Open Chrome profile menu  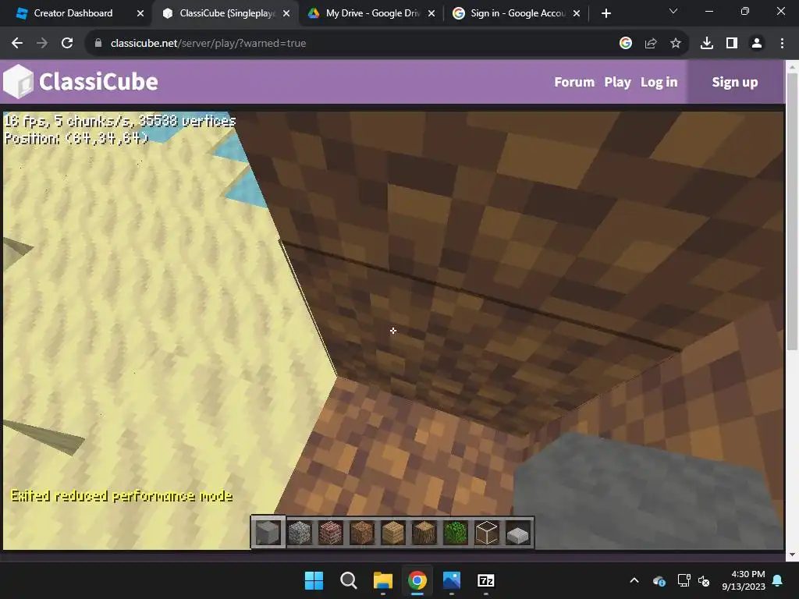[757, 44]
